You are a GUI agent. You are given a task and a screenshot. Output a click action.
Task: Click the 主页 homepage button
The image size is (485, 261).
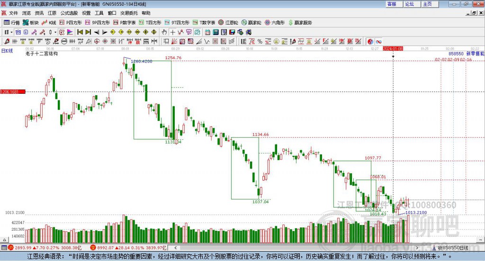(430, 4)
